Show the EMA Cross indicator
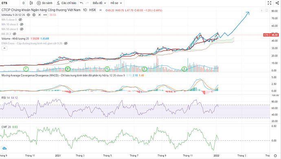281x159 pixels. 66,43
